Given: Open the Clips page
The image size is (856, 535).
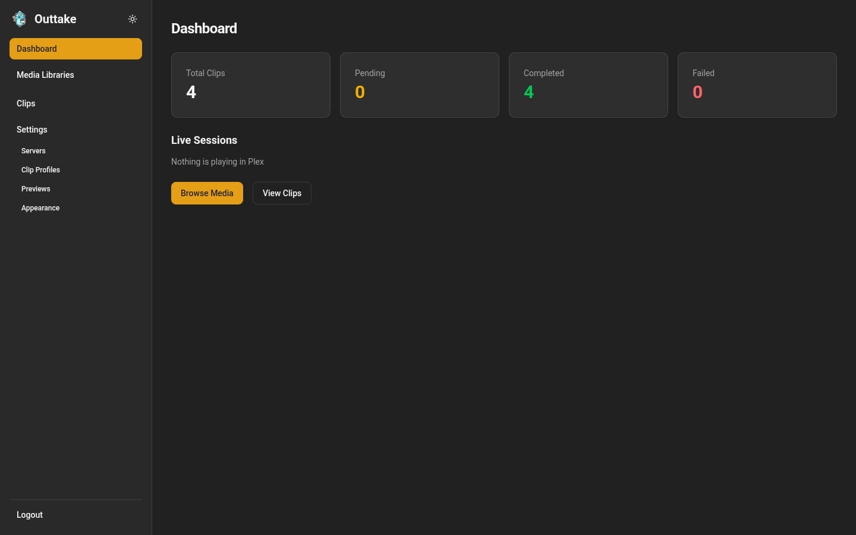Looking at the screenshot, I should pos(75,103).
